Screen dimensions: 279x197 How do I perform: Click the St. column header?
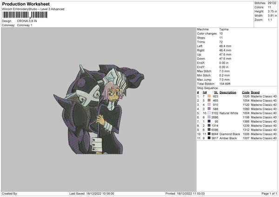point(216,92)
